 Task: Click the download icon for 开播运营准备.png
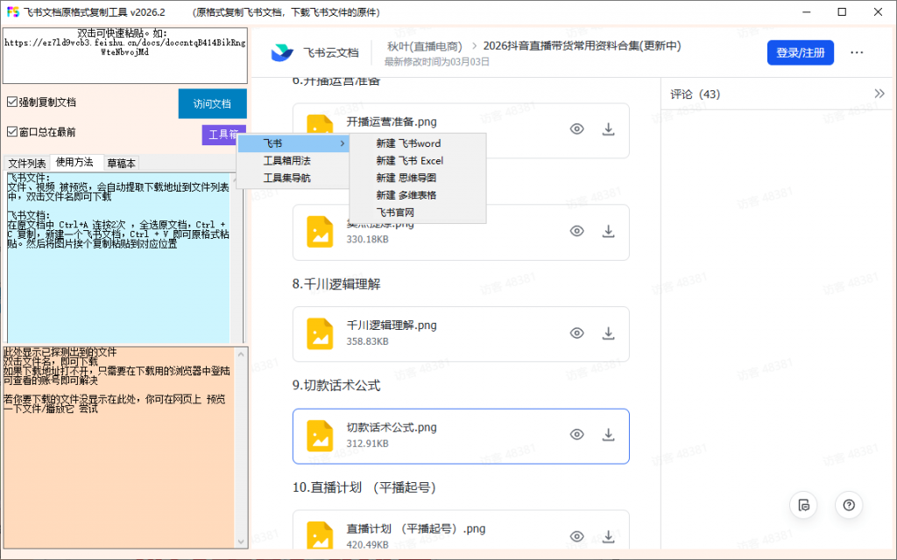click(608, 129)
